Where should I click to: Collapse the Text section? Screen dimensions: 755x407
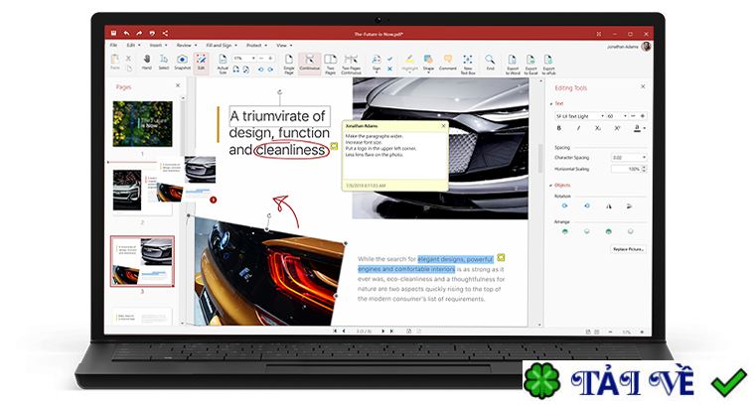click(551, 104)
